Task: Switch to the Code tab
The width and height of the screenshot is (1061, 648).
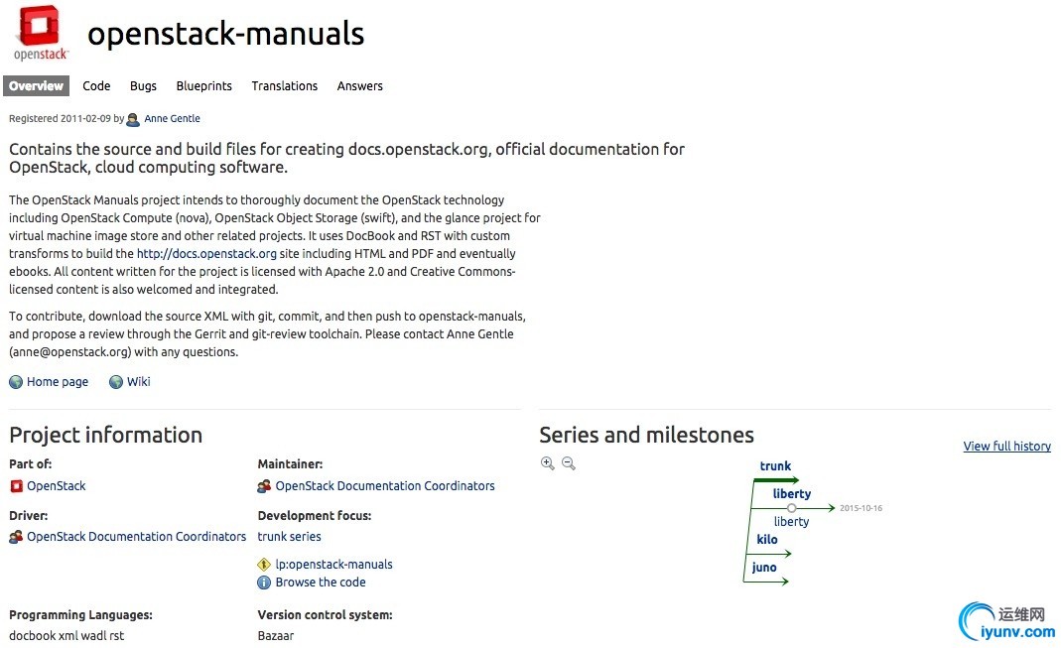Action: pos(96,86)
